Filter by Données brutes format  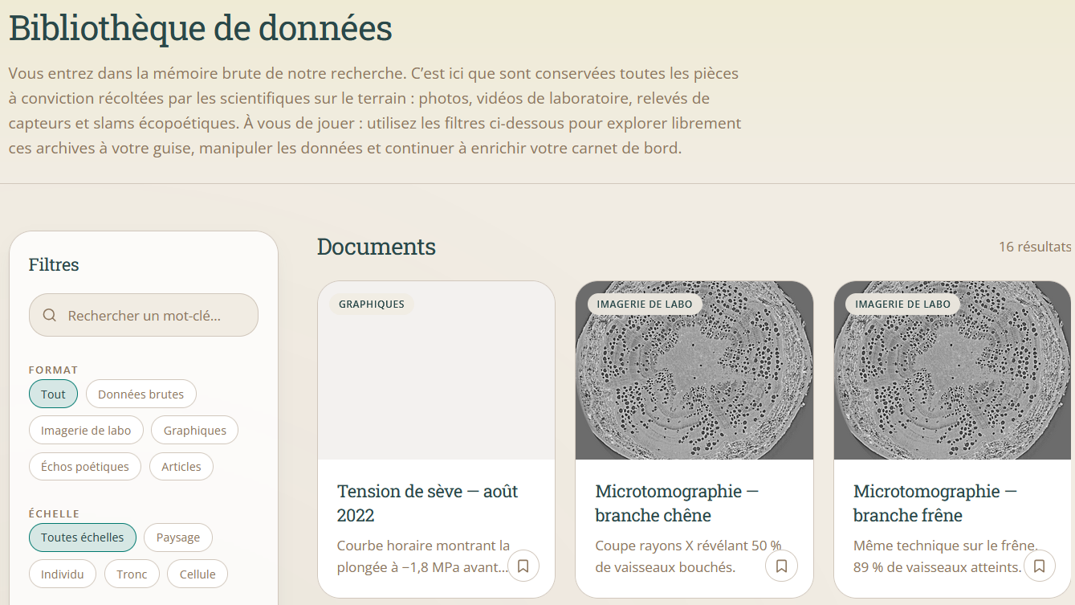pos(141,394)
